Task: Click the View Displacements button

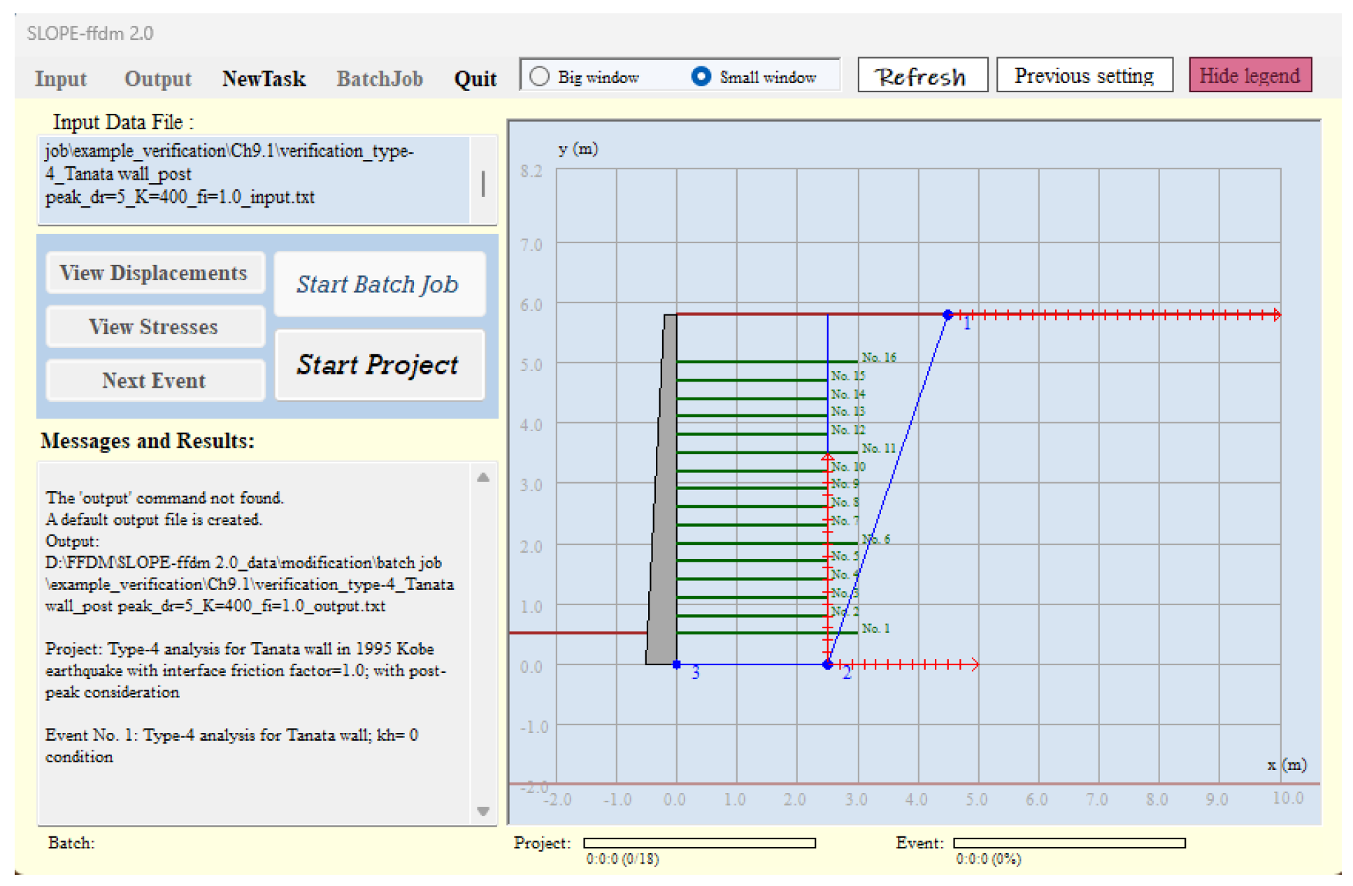Action: pyautogui.click(x=154, y=273)
